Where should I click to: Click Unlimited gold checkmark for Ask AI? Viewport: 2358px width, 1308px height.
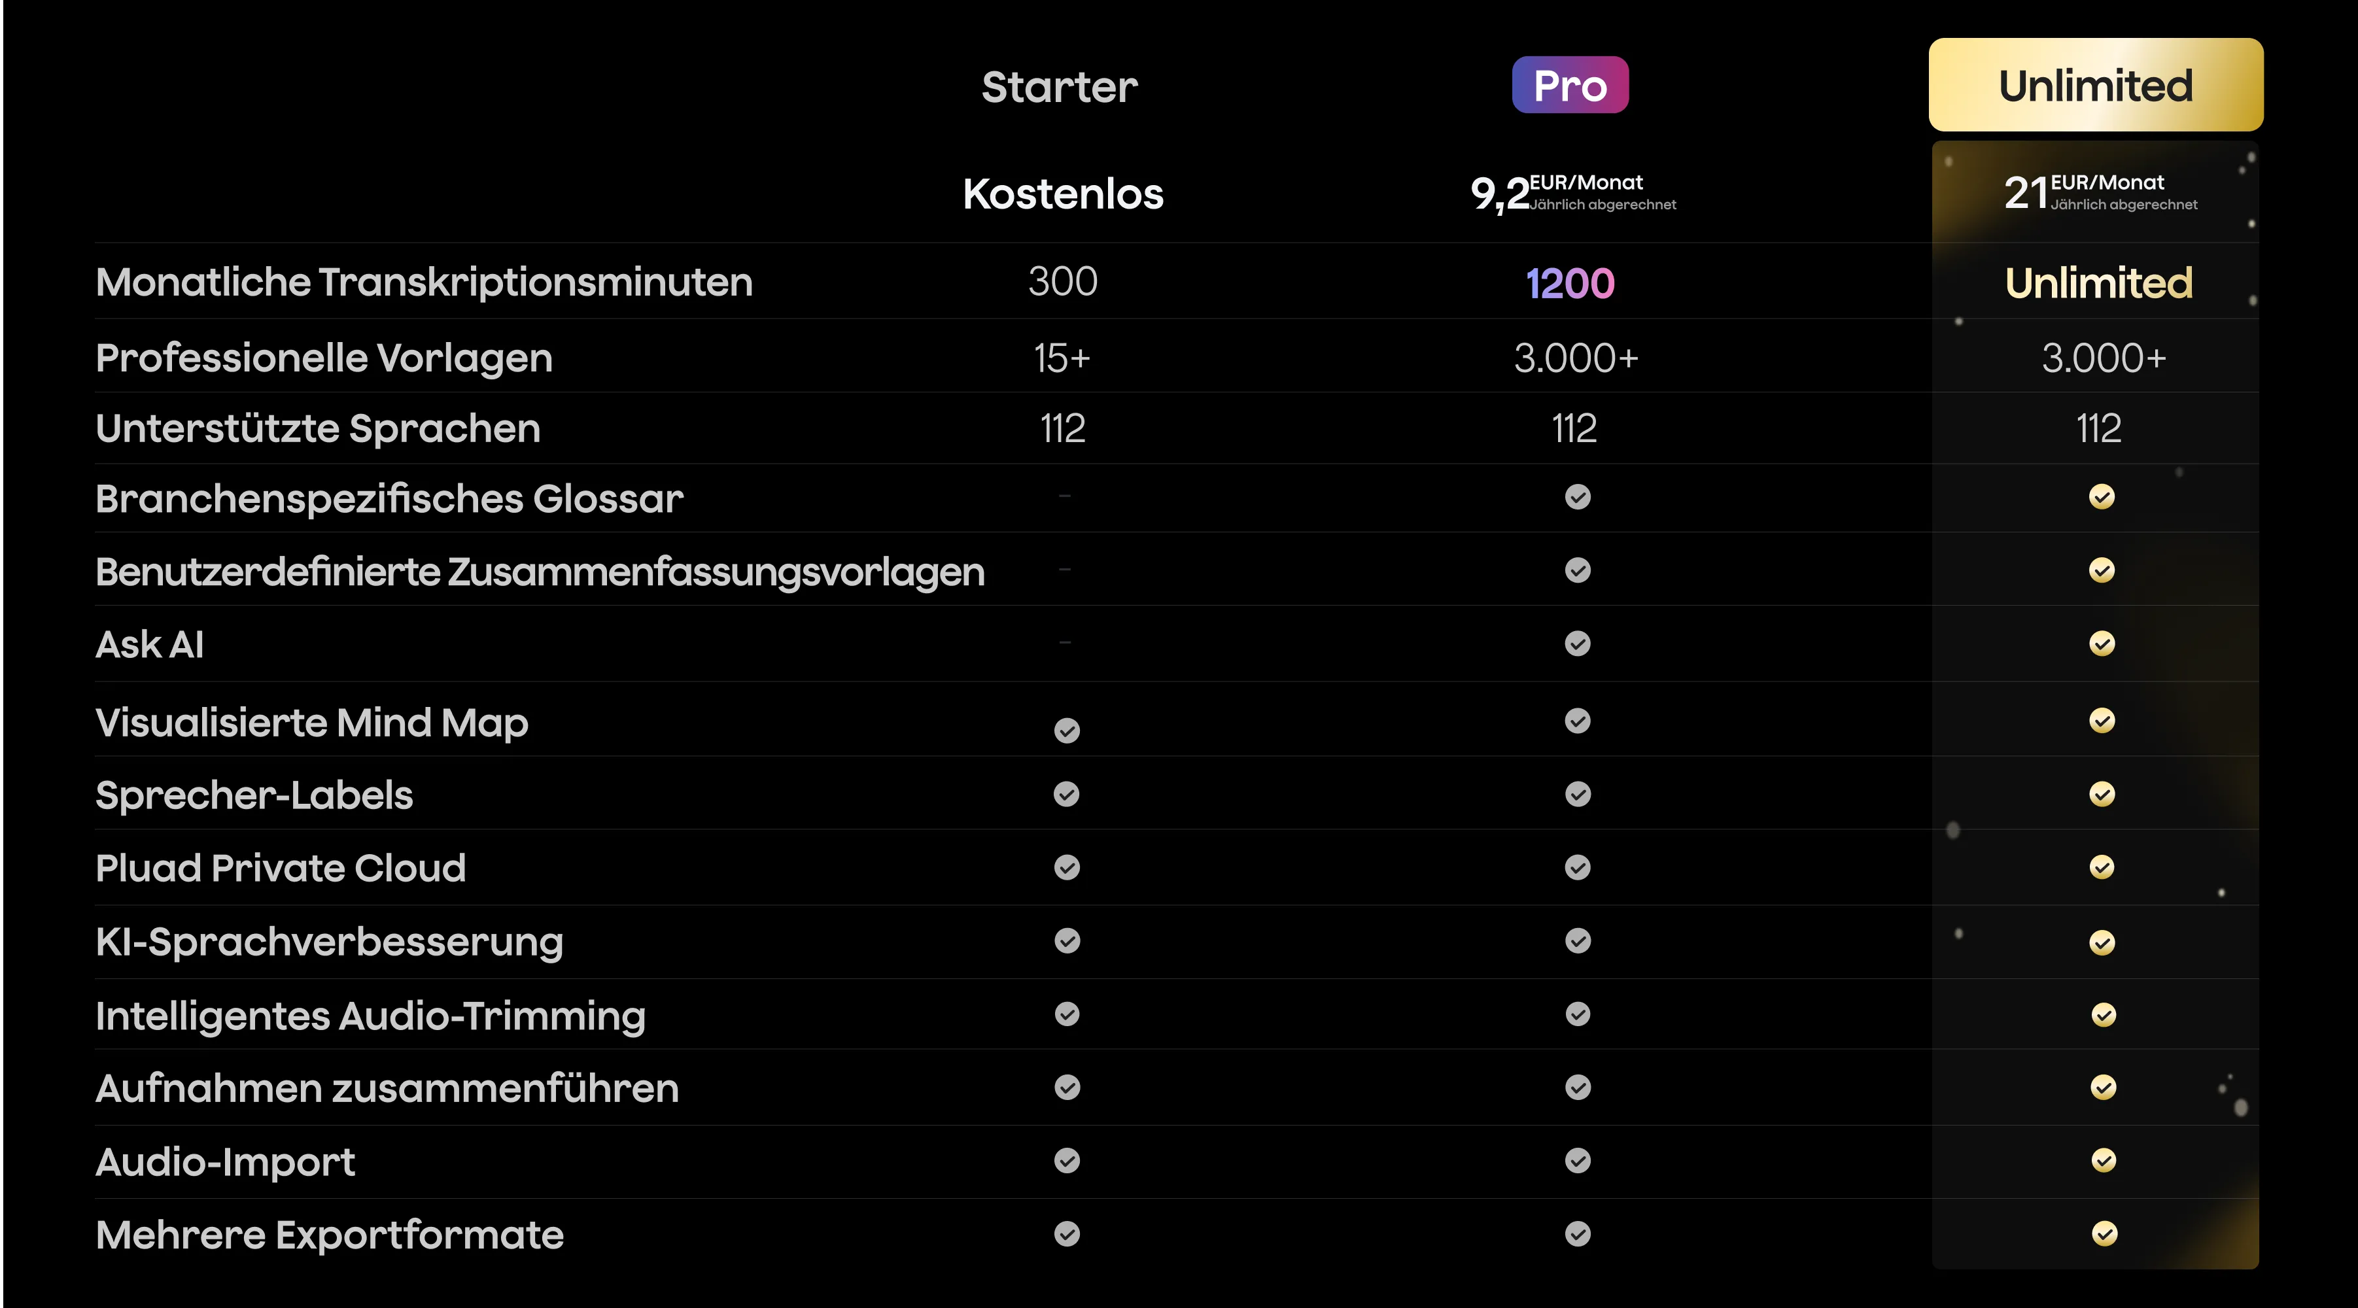pos(2102,644)
